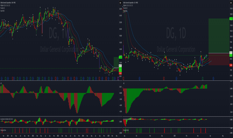Select the weekly chart title Dollar General Corporation 1W NYSE
Viewport: 233px width, 138px height.
coord(8,3)
